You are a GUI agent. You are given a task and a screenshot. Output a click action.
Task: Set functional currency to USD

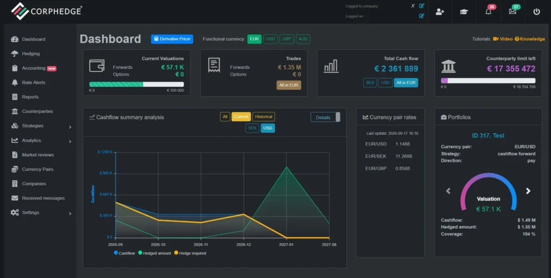point(270,39)
